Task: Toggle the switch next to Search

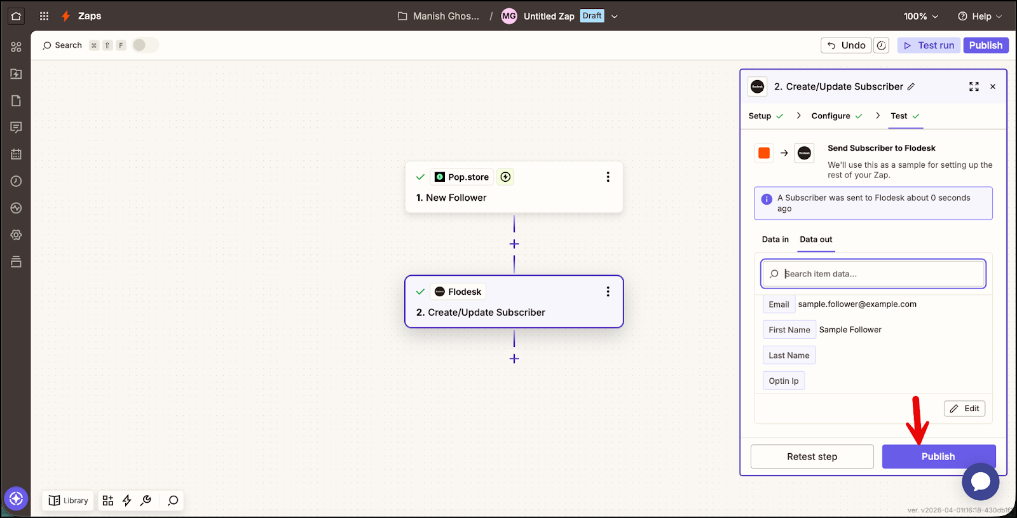Action: click(145, 45)
